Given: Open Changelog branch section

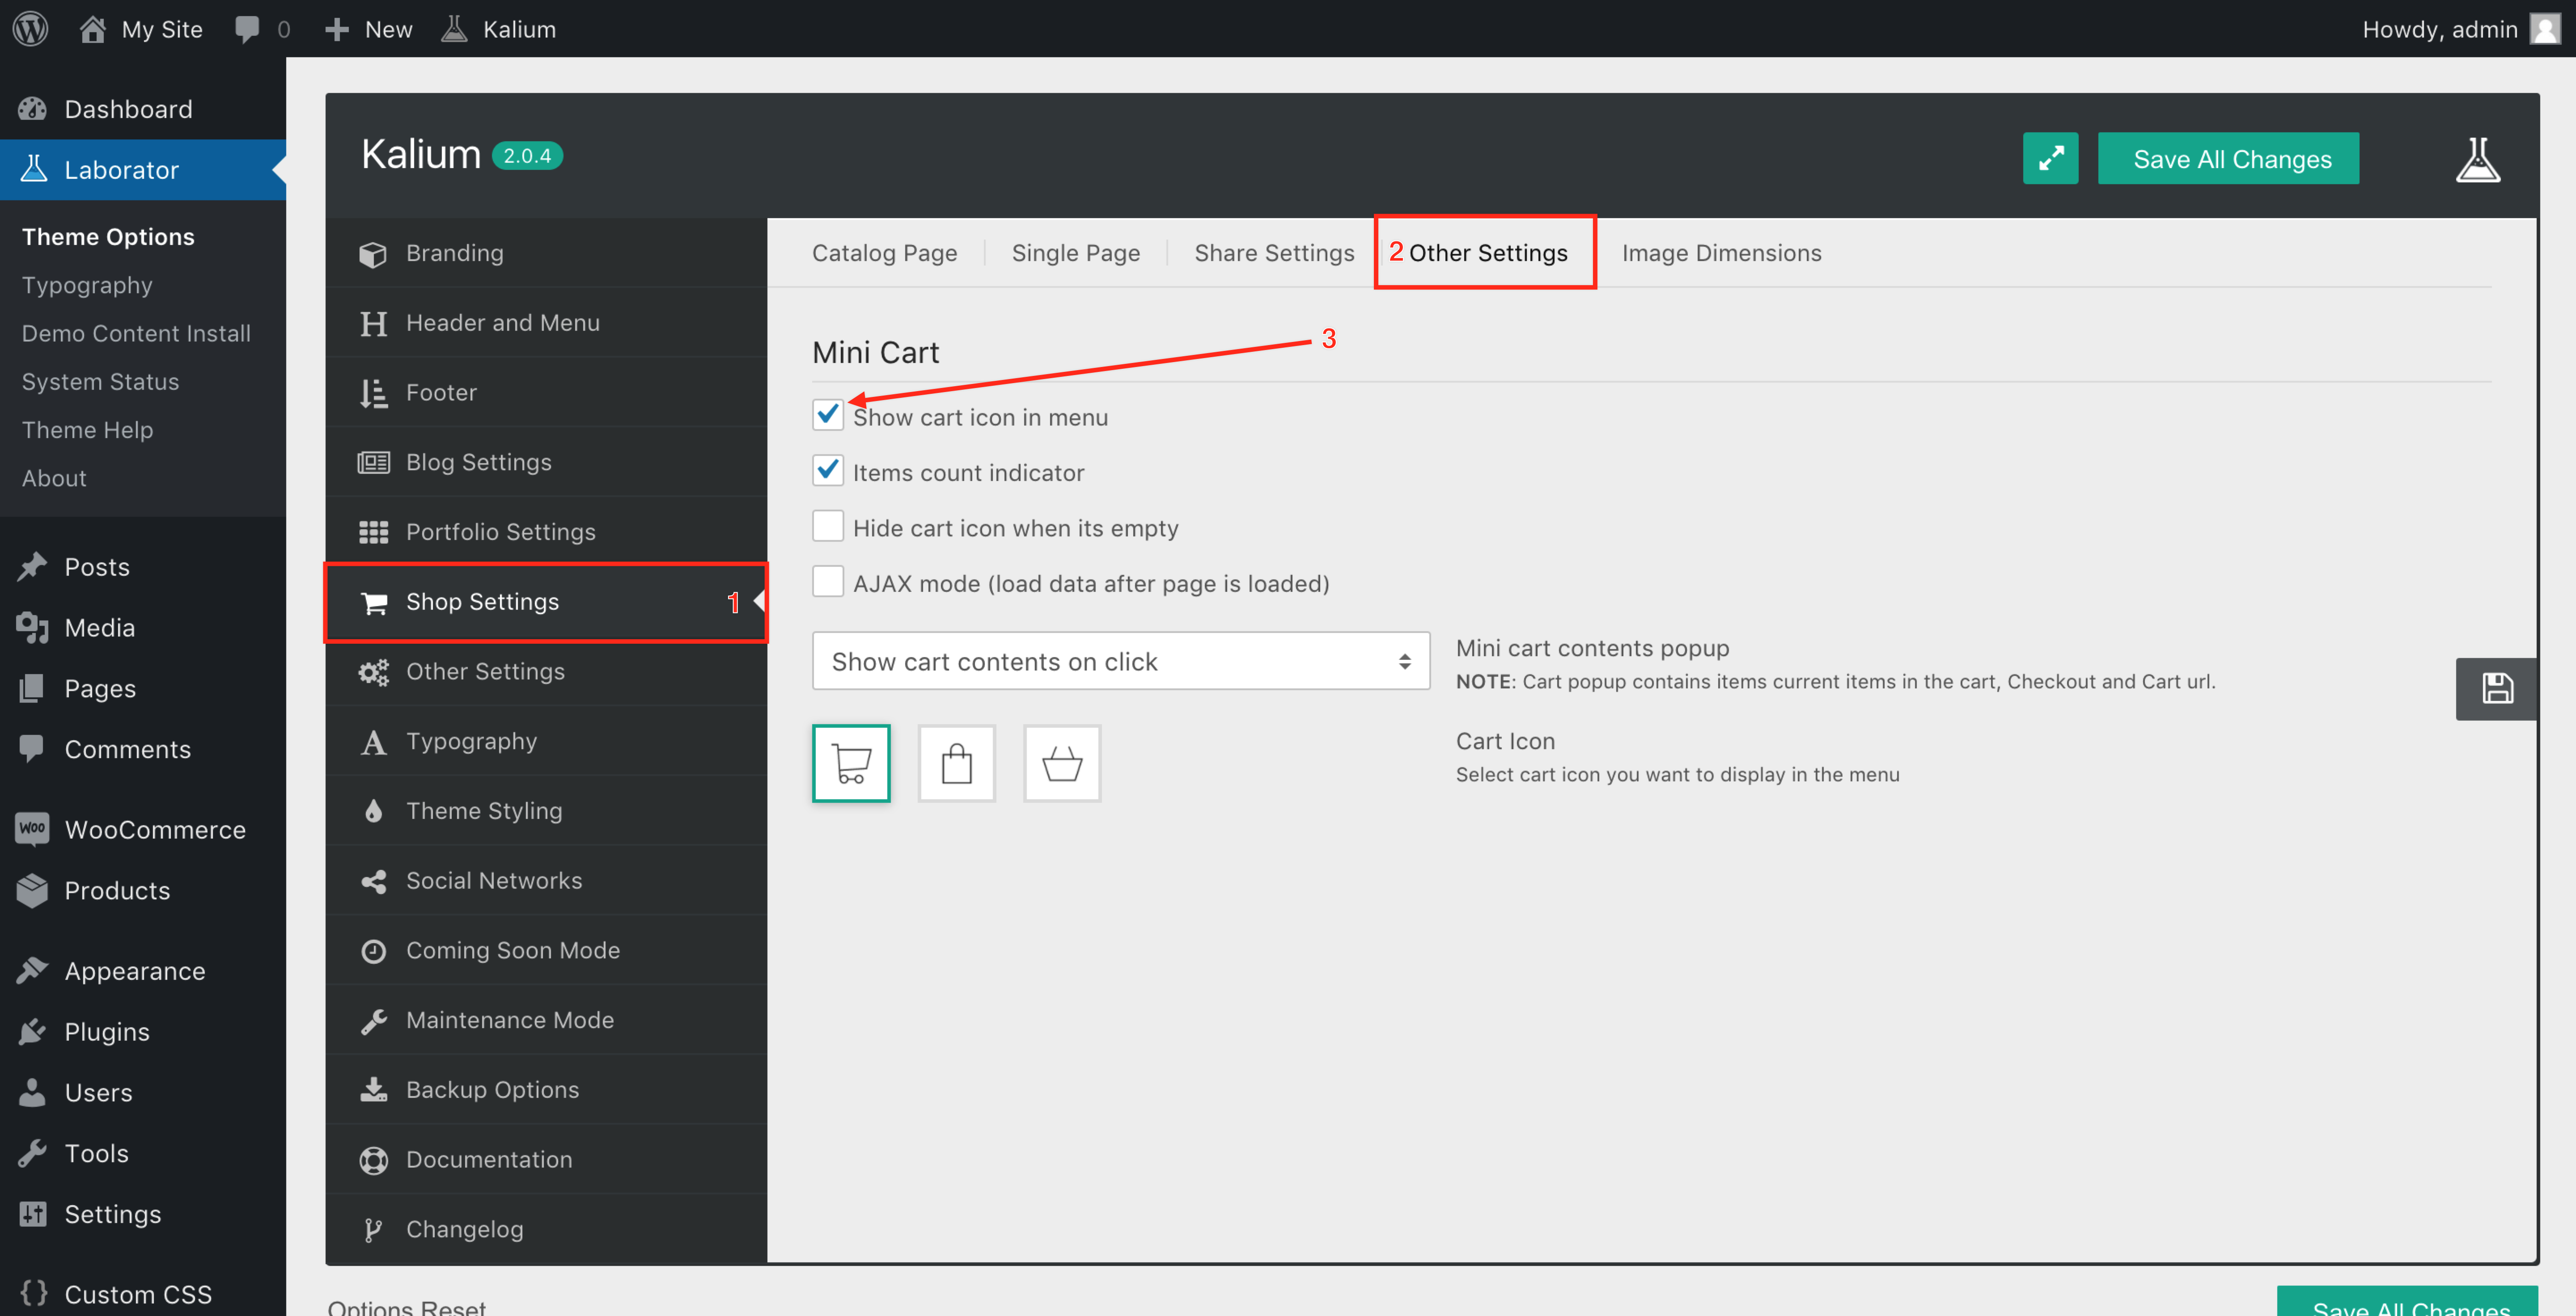Looking at the screenshot, I should coord(546,1229).
